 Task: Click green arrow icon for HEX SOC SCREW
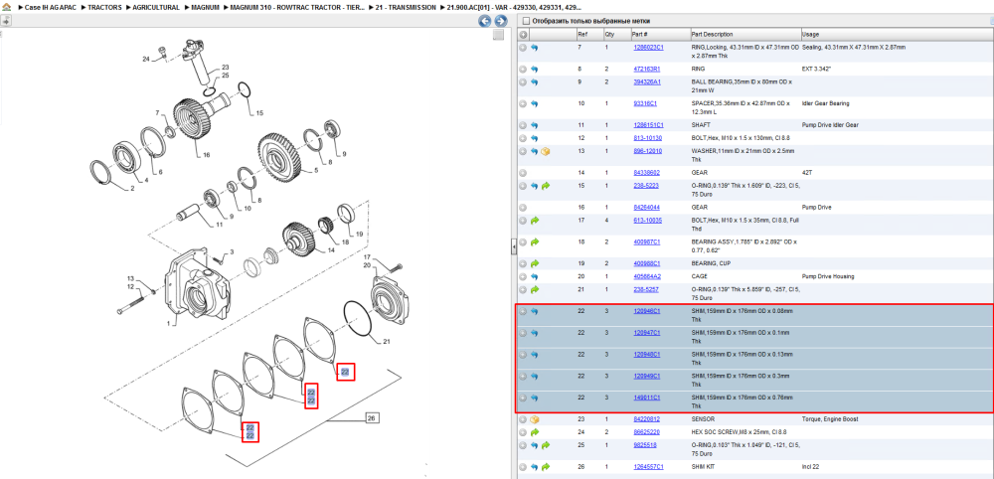[534, 432]
